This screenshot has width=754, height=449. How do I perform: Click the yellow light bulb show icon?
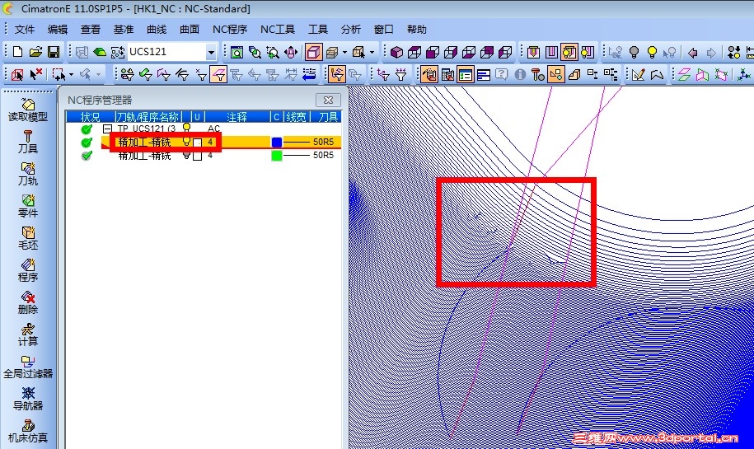652,52
